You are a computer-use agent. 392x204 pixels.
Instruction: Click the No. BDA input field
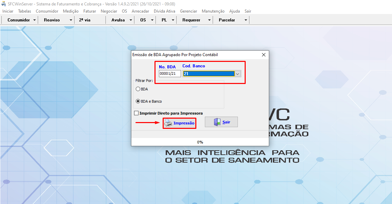[x=170, y=74]
